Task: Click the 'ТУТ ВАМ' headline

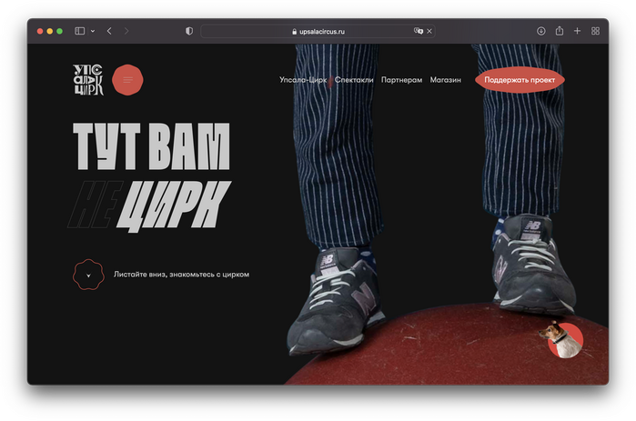Action: tap(151, 146)
